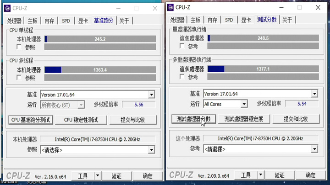Open 关于 tab in left CPU-Z window
This screenshot has width=330, height=185.
pos(124,21)
